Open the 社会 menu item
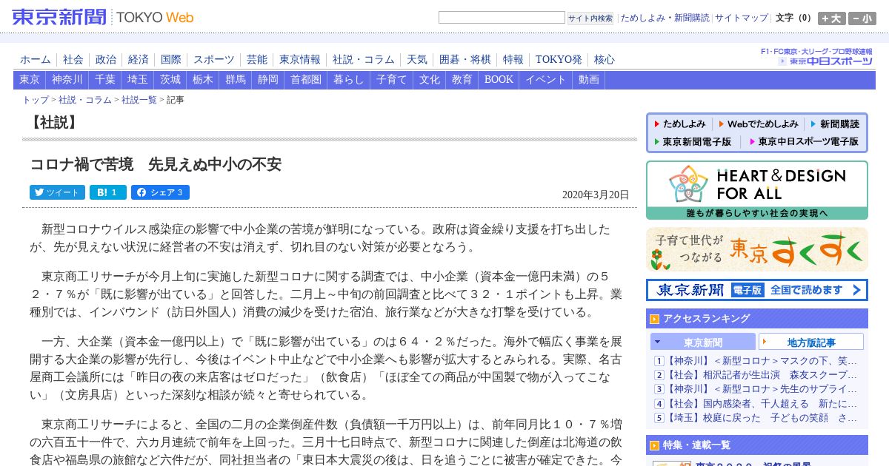Image resolution: width=889 pixels, height=466 pixels. (73, 60)
